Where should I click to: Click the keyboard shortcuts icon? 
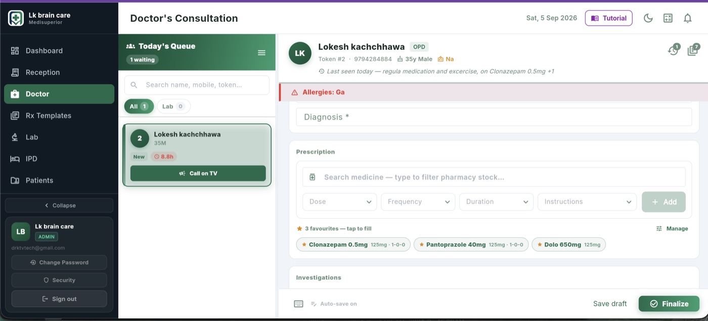[298, 304]
